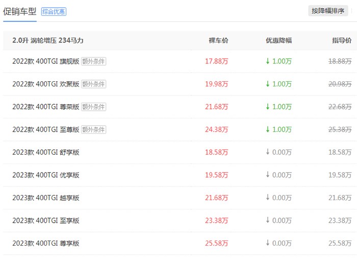357x261 pixels.
Task: Click the 优惠降幅 column header
Action: pos(279,40)
